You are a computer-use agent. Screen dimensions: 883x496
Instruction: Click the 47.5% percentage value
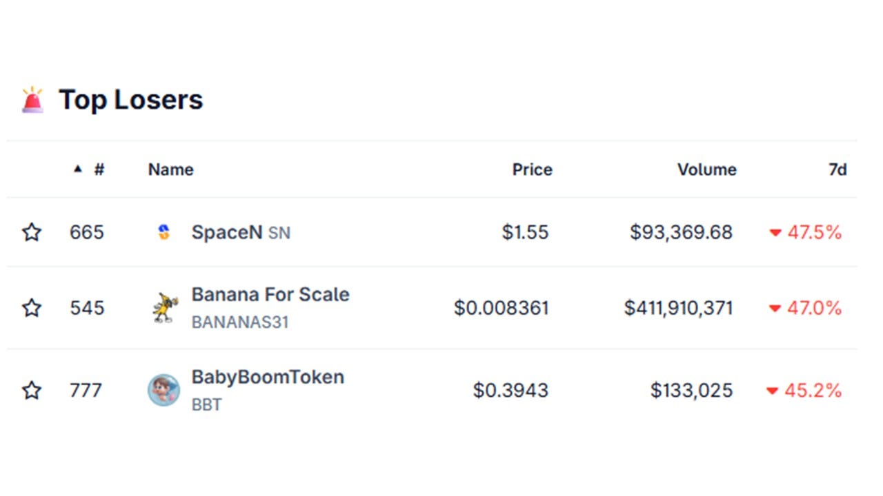[814, 233]
